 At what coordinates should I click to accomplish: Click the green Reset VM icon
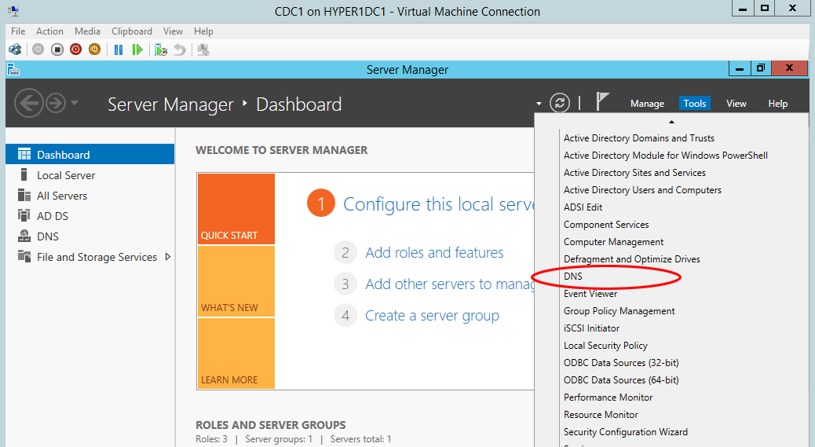[x=137, y=49]
